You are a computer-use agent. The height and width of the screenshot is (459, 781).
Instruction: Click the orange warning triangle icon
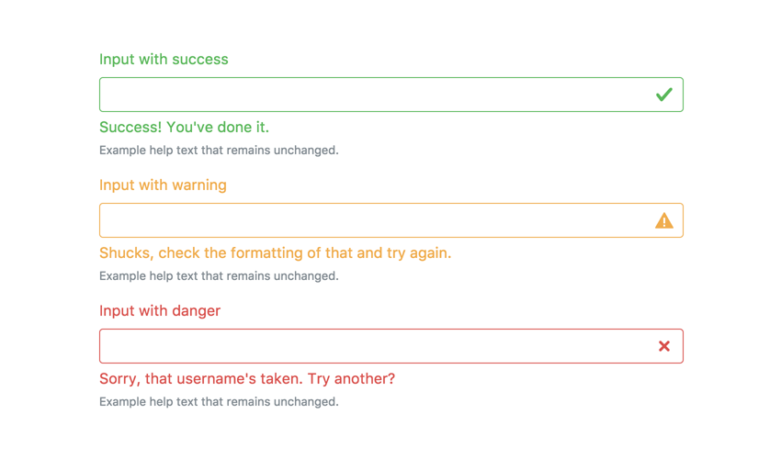[x=664, y=220]
